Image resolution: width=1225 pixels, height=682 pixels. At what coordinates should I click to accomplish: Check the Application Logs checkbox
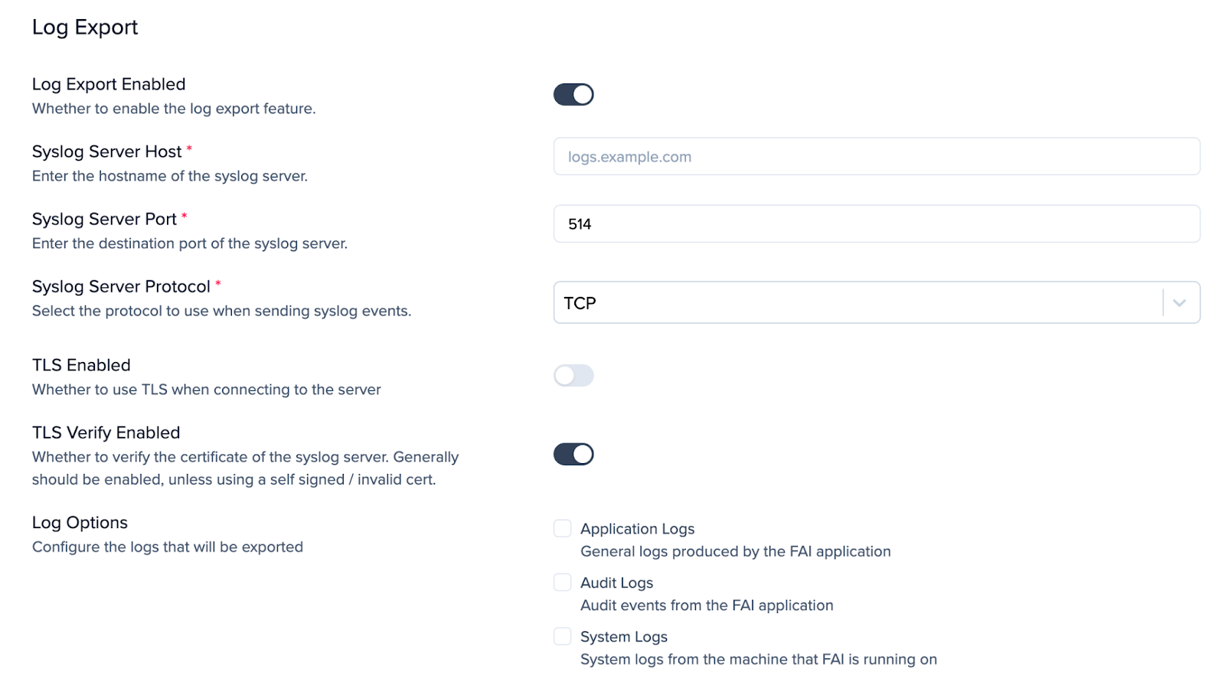562,527
